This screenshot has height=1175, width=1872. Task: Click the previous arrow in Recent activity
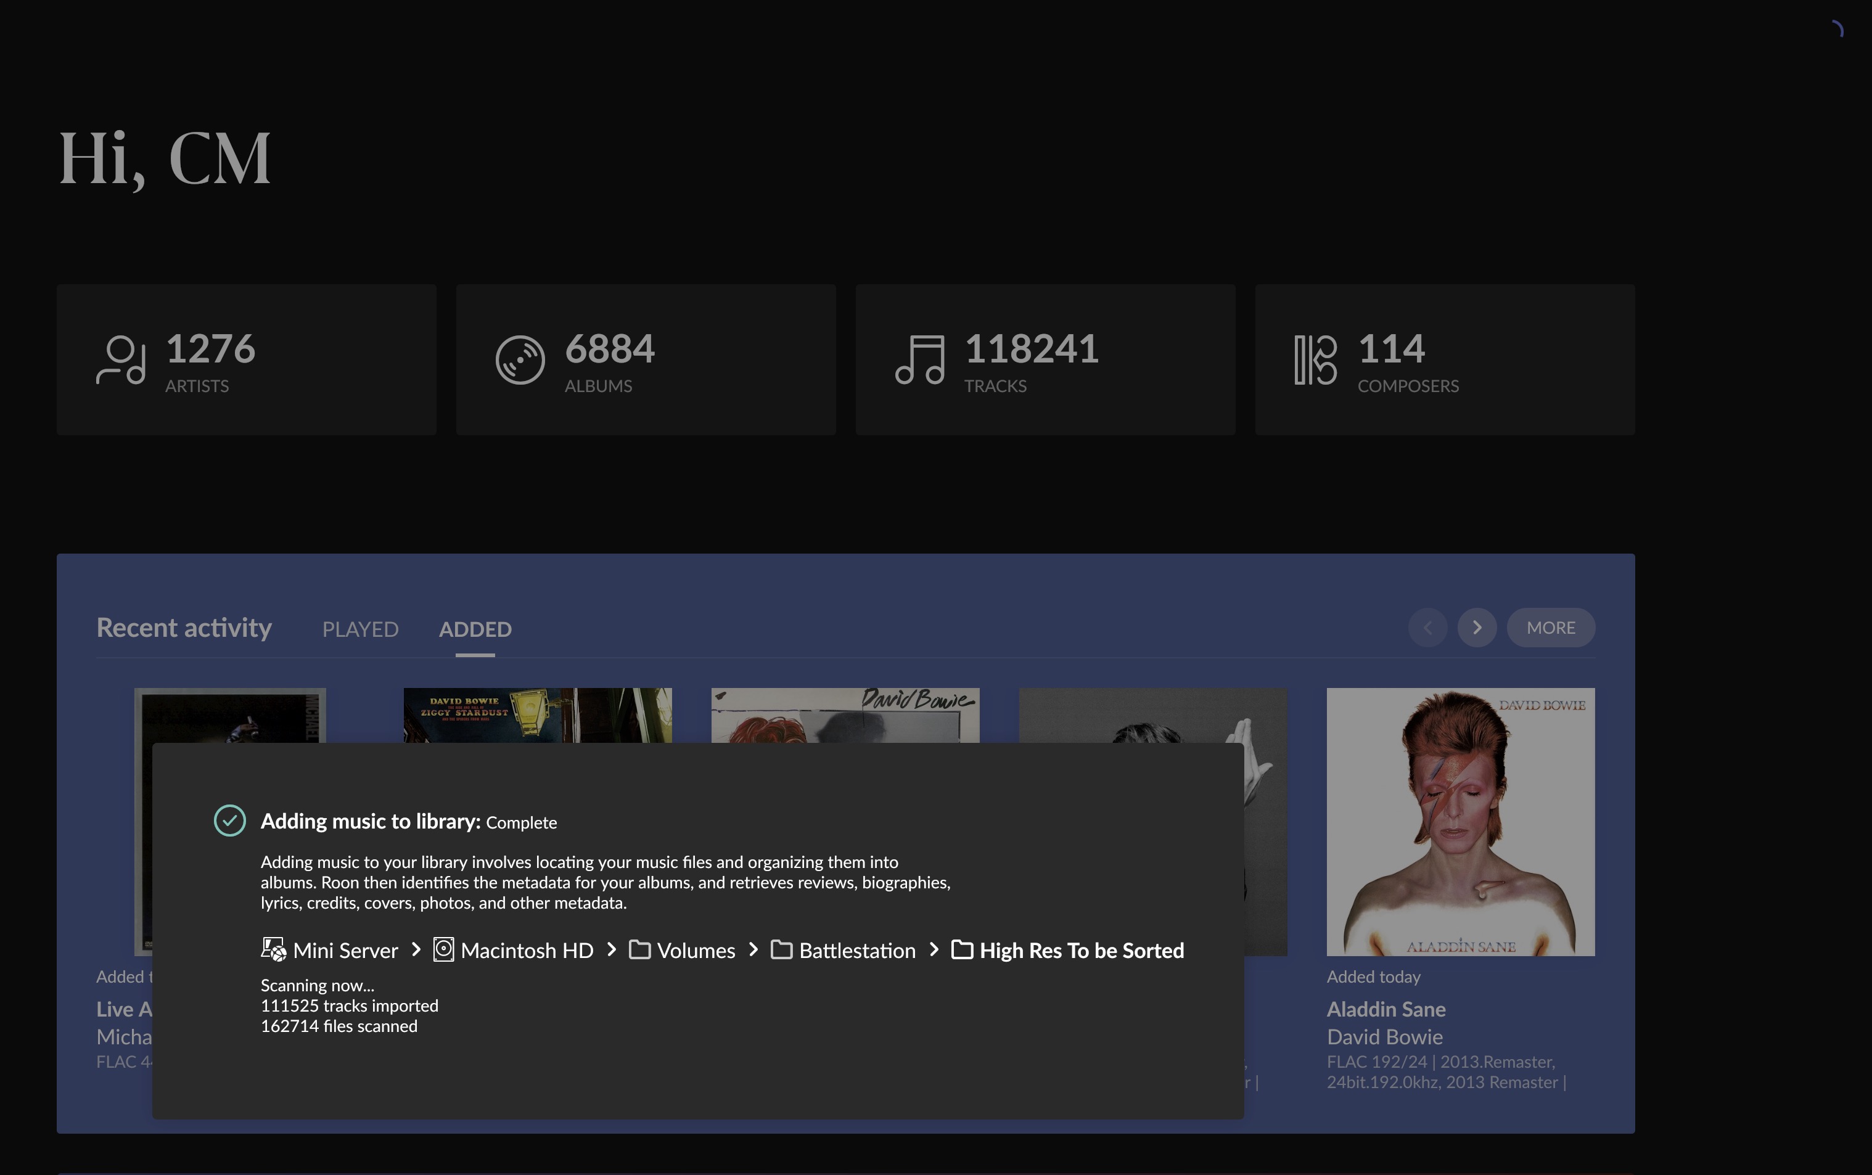(1427, 627)
